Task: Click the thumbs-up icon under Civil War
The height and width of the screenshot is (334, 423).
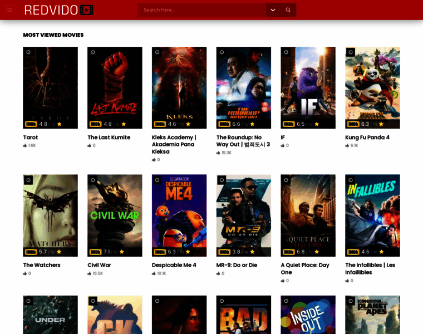Action: tap(89, 273)
